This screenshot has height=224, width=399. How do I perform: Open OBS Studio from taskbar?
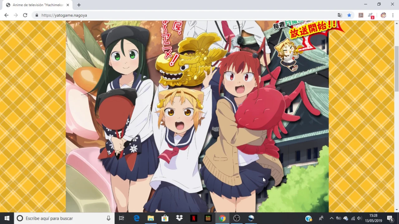[237, 218]
